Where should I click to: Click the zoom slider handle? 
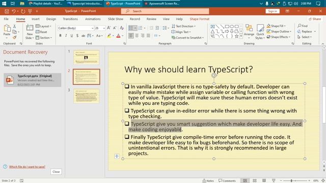[291, 181]
